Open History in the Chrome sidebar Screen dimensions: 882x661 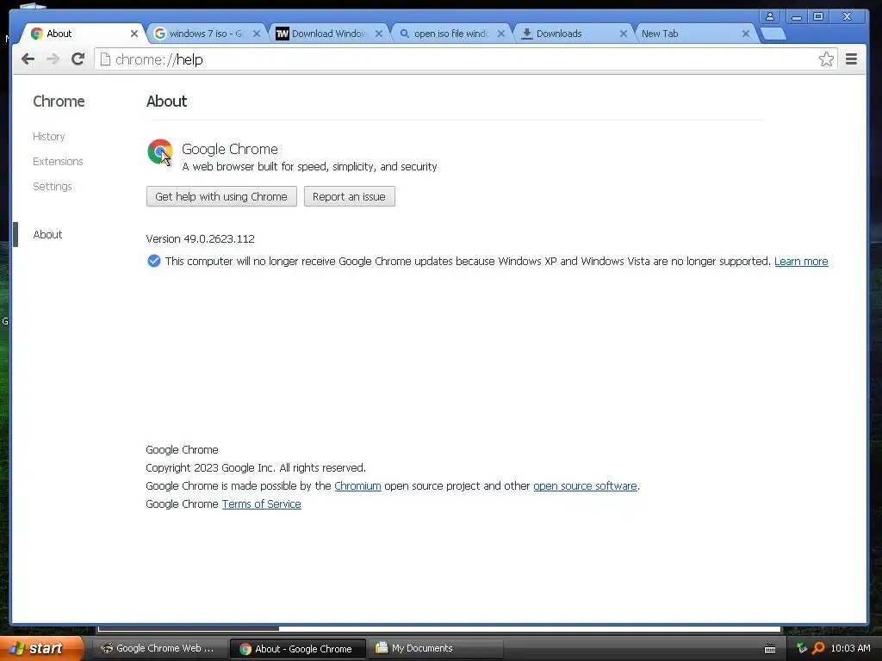point(49,137)
